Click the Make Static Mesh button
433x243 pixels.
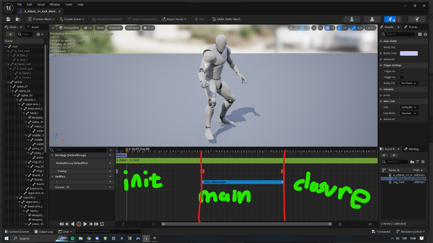[x=226, y=19]
